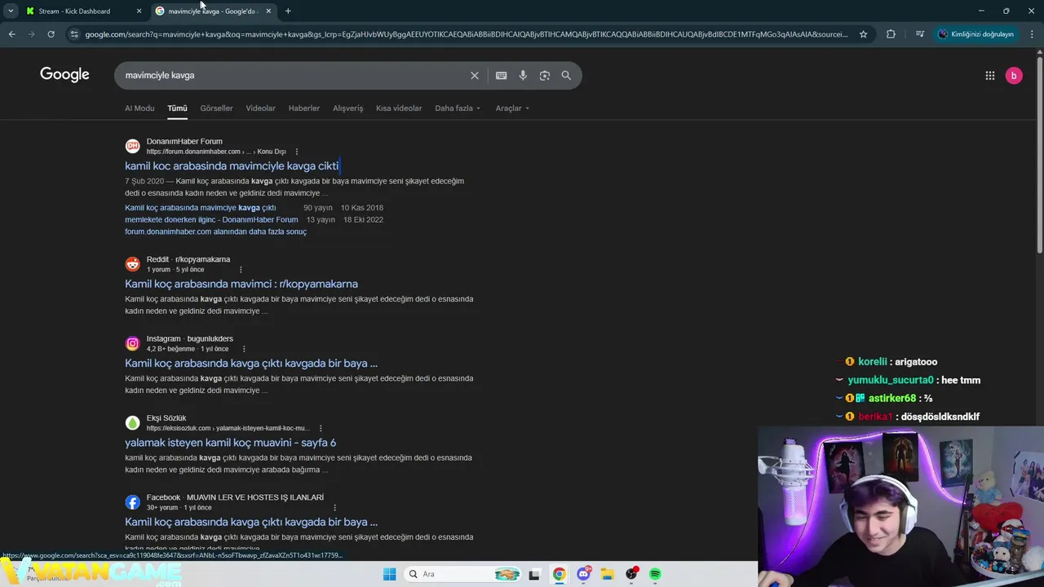
Task: Open 'memlekete donerken ilginc - DonanımHaber Forum' link
Action: click(211, 219)
